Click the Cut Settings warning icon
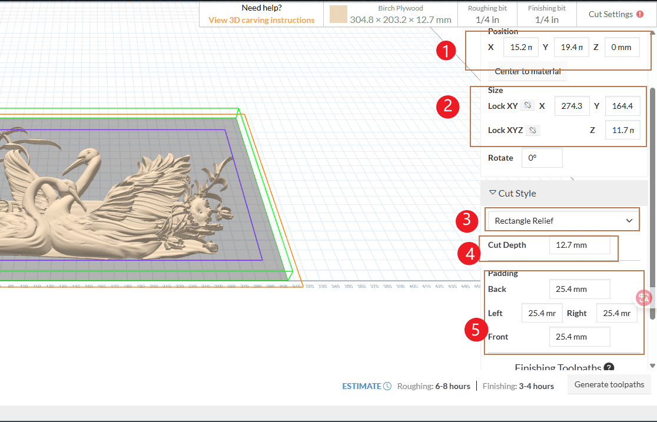Viewport: 657px width, 422px height. click(640, 14)
